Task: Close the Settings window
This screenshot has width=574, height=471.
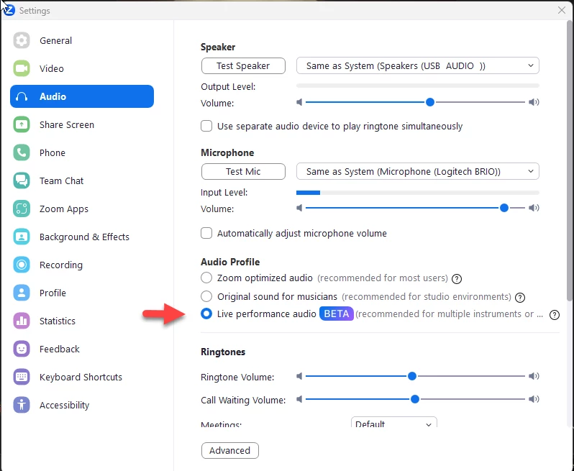Action: tap(562, 10)
